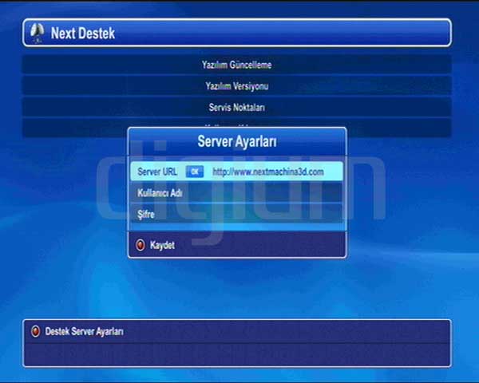Select the Şifre password row

[x=237, y=215]
